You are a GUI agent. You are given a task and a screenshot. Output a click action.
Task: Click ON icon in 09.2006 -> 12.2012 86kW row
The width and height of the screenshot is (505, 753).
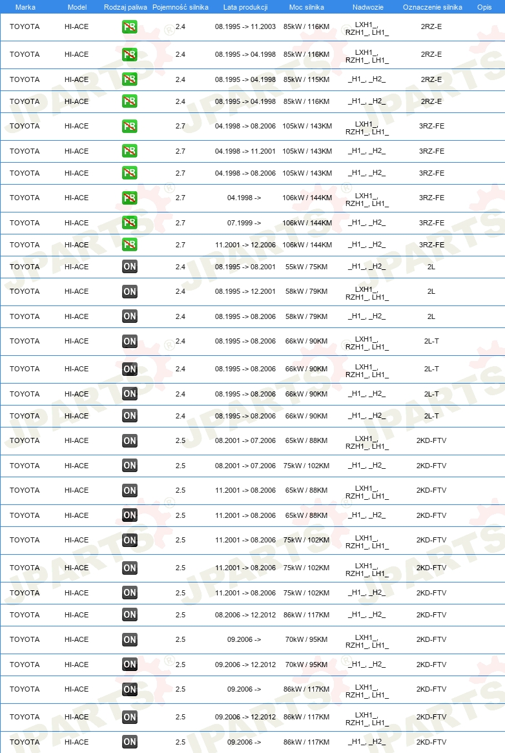click(x=130, y=717)
